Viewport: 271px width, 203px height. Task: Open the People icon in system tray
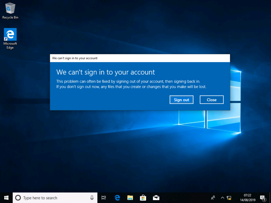(213, 198)
